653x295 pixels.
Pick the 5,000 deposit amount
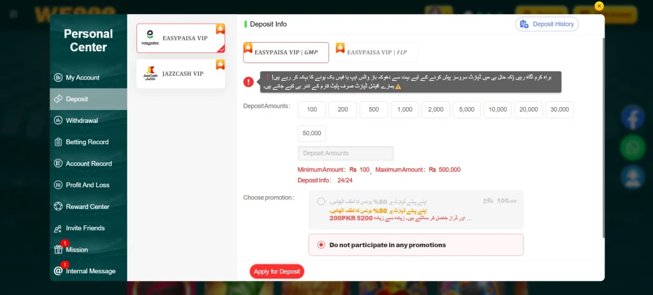click(467, 110)
